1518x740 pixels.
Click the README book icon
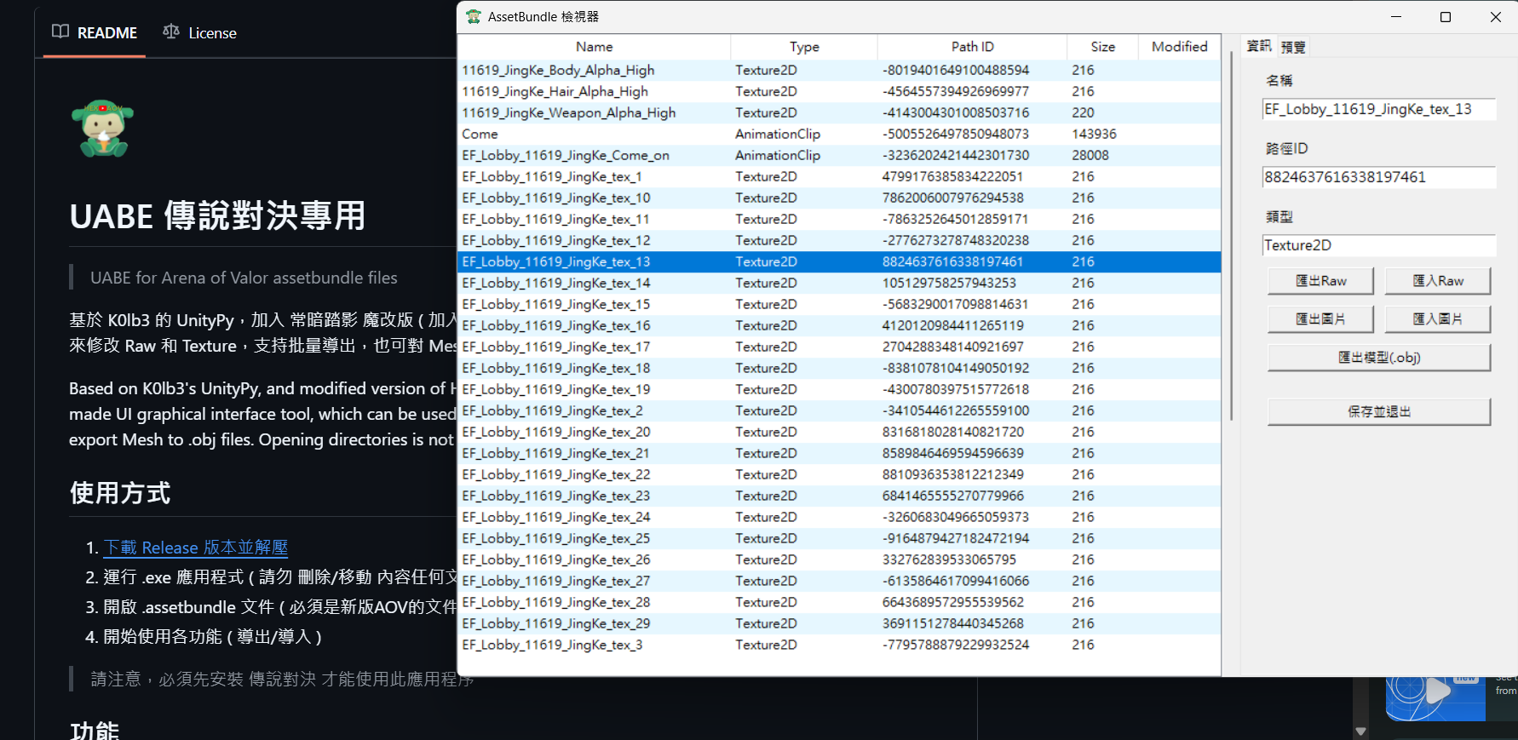click(x=60, y=32)
